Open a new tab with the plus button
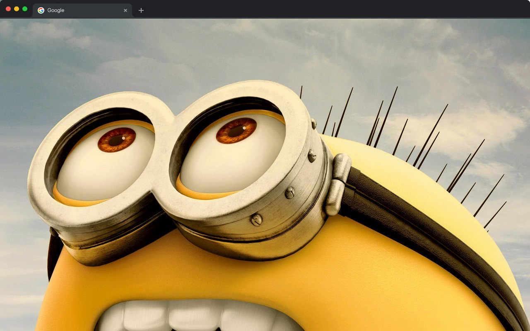This screenshot has width=530, height=331. coord(141,10)
